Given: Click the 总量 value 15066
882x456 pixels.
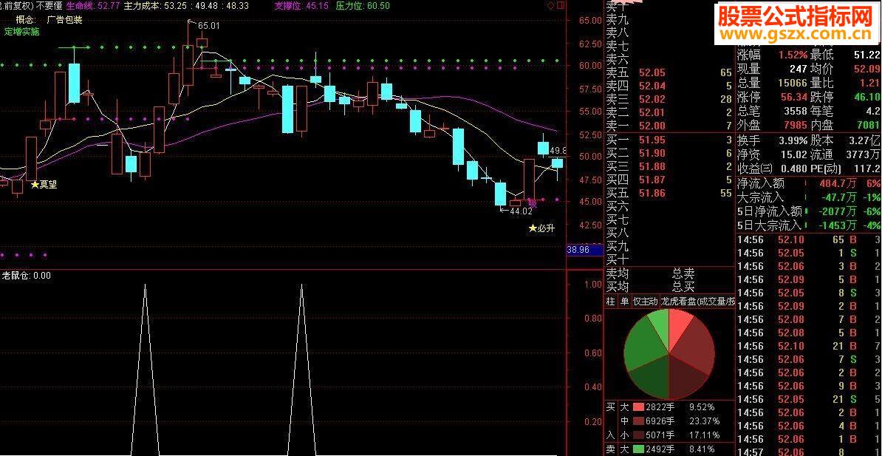Looking at the screenshot, I should (791, 83).
